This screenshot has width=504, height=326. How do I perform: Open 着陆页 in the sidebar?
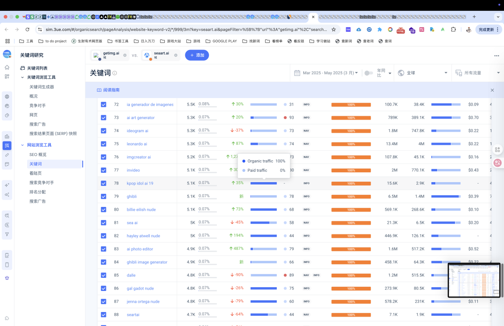pos(35,173)
